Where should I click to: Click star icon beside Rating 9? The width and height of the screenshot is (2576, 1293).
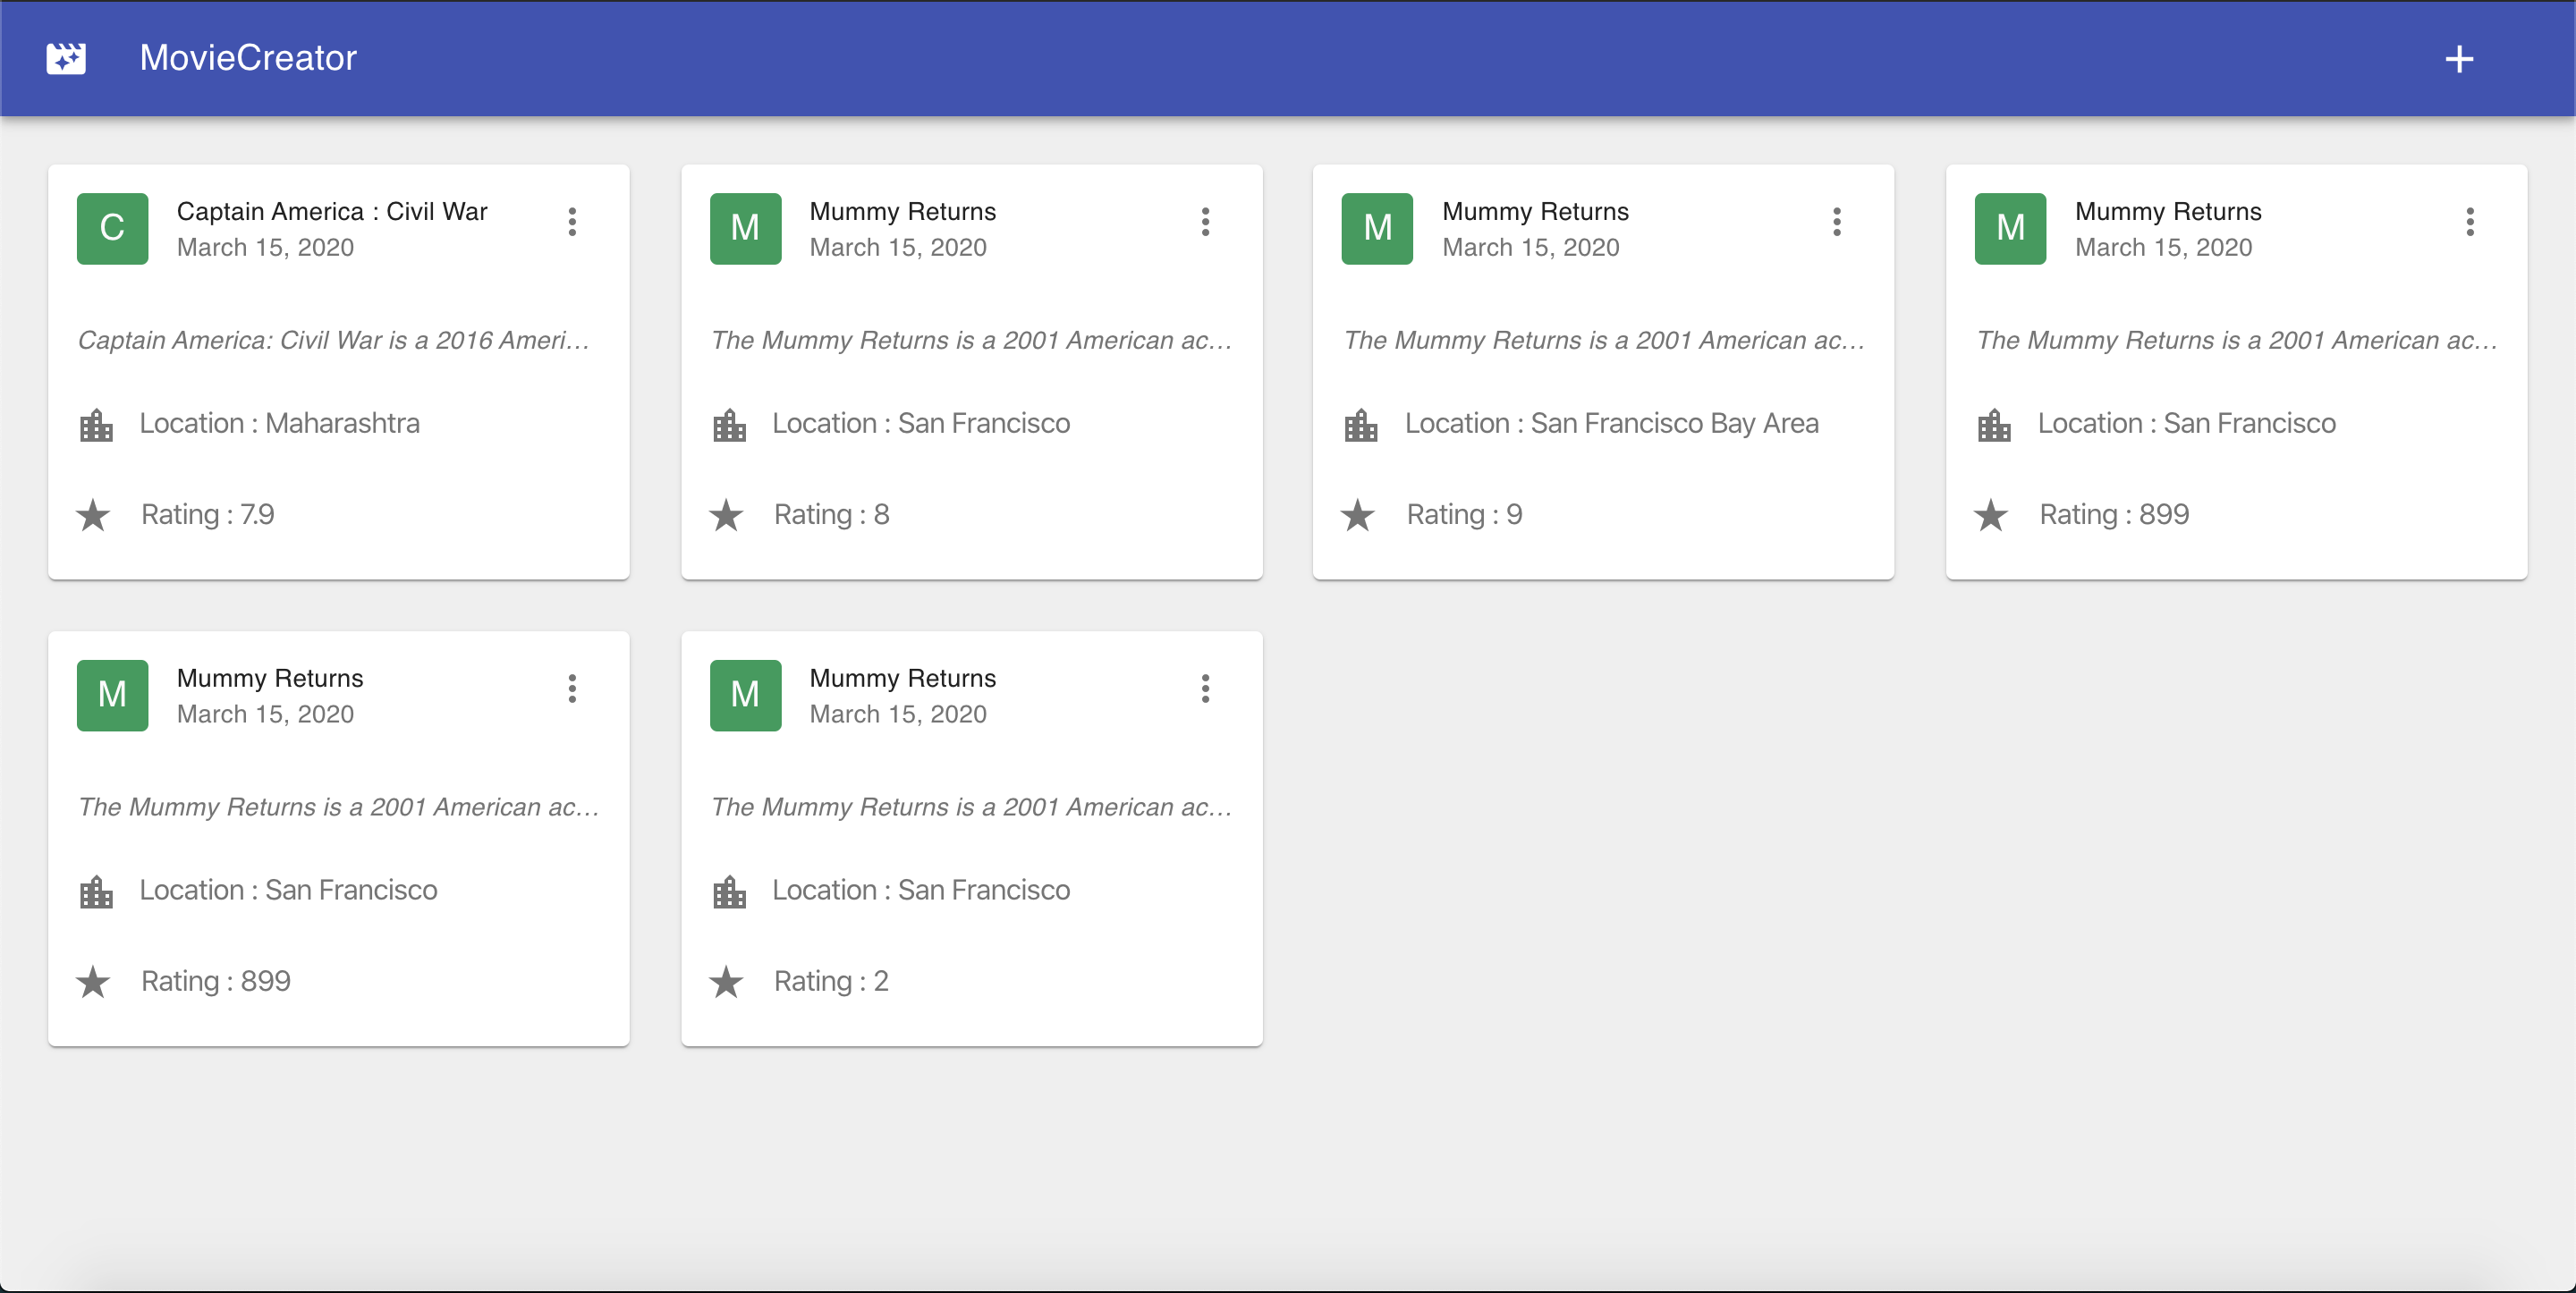pyautogui.click(x=1358, y=516)
